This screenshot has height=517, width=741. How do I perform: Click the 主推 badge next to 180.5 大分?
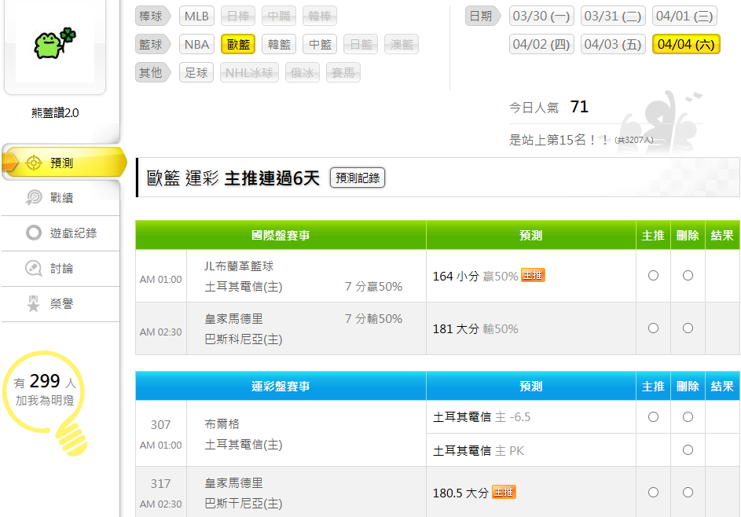tap(504, 492)
